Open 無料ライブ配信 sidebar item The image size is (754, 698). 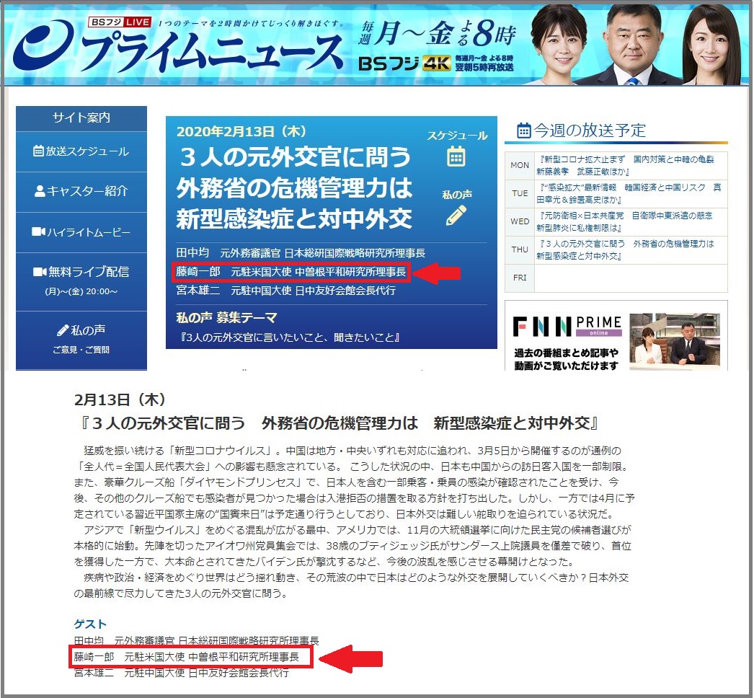[x=81, y=281]
